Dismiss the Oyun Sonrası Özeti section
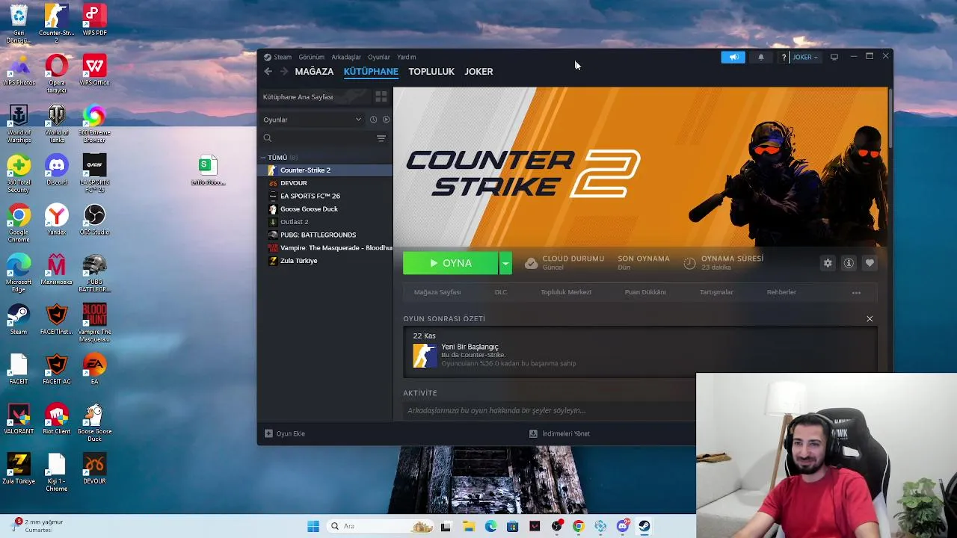Screen dimensions: 957x538 point(870,319)
